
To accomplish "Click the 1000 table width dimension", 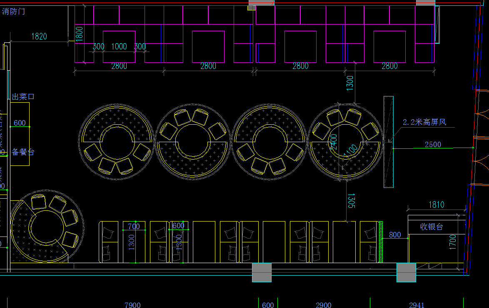I will pos(119,47).
